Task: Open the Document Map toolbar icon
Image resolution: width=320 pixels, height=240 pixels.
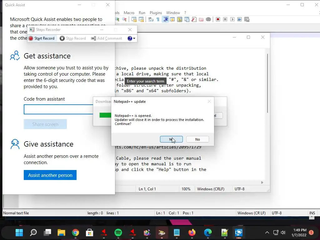Action: click(x=180, y=19)
